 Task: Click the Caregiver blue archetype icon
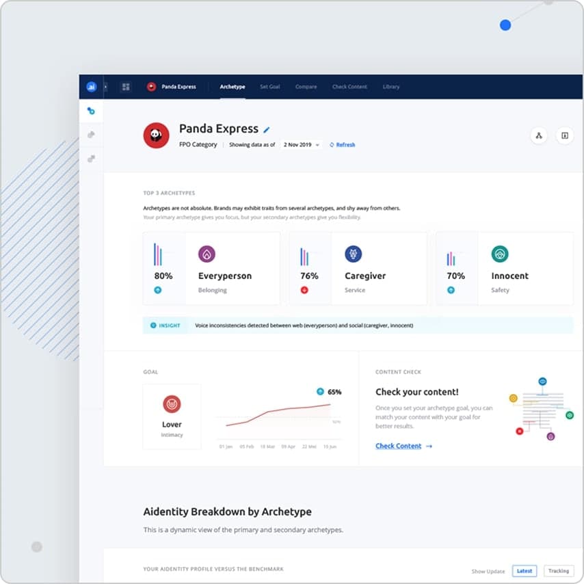point(354,254)
